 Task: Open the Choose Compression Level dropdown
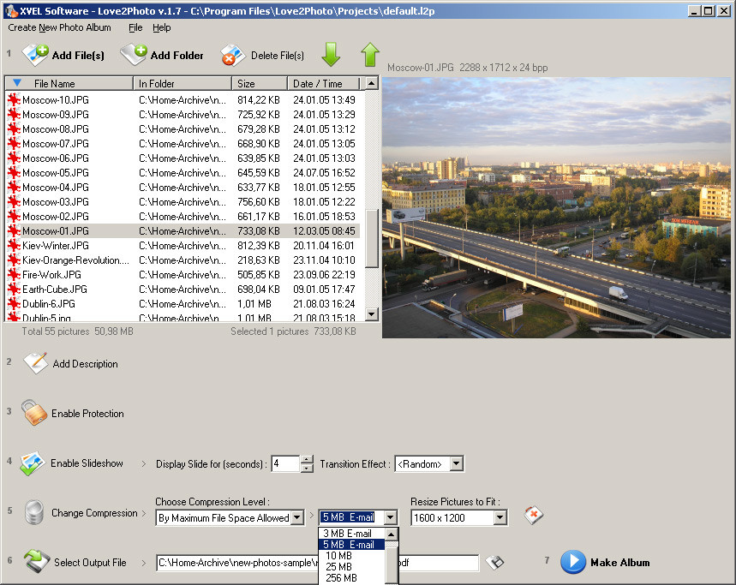click(296, 517)
